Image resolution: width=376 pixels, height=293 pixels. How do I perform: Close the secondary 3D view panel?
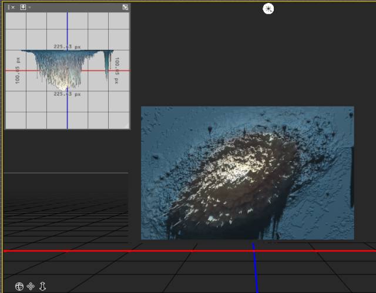pyautogui.click(x=13, y=7)
